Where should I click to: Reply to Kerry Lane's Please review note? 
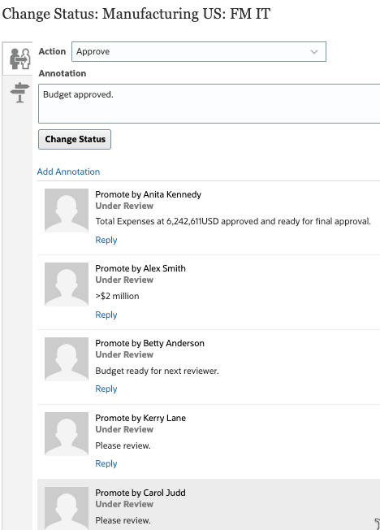[x=106, y=463]
